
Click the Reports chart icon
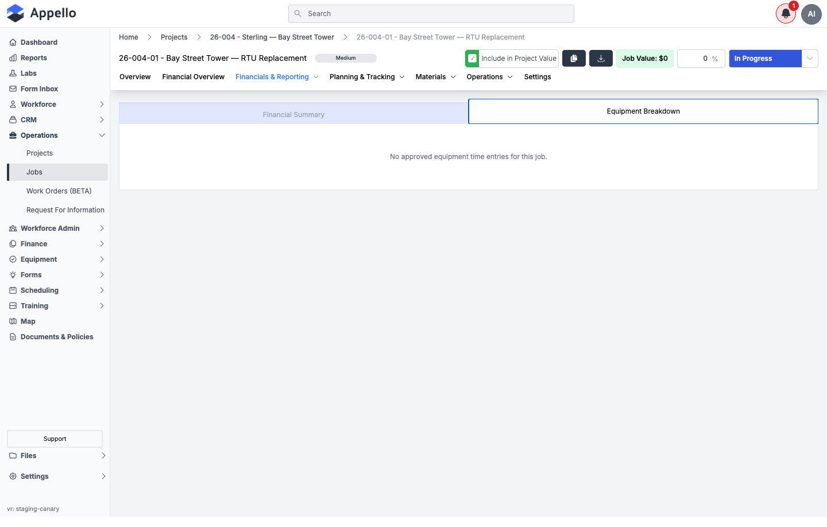(13, 58)
